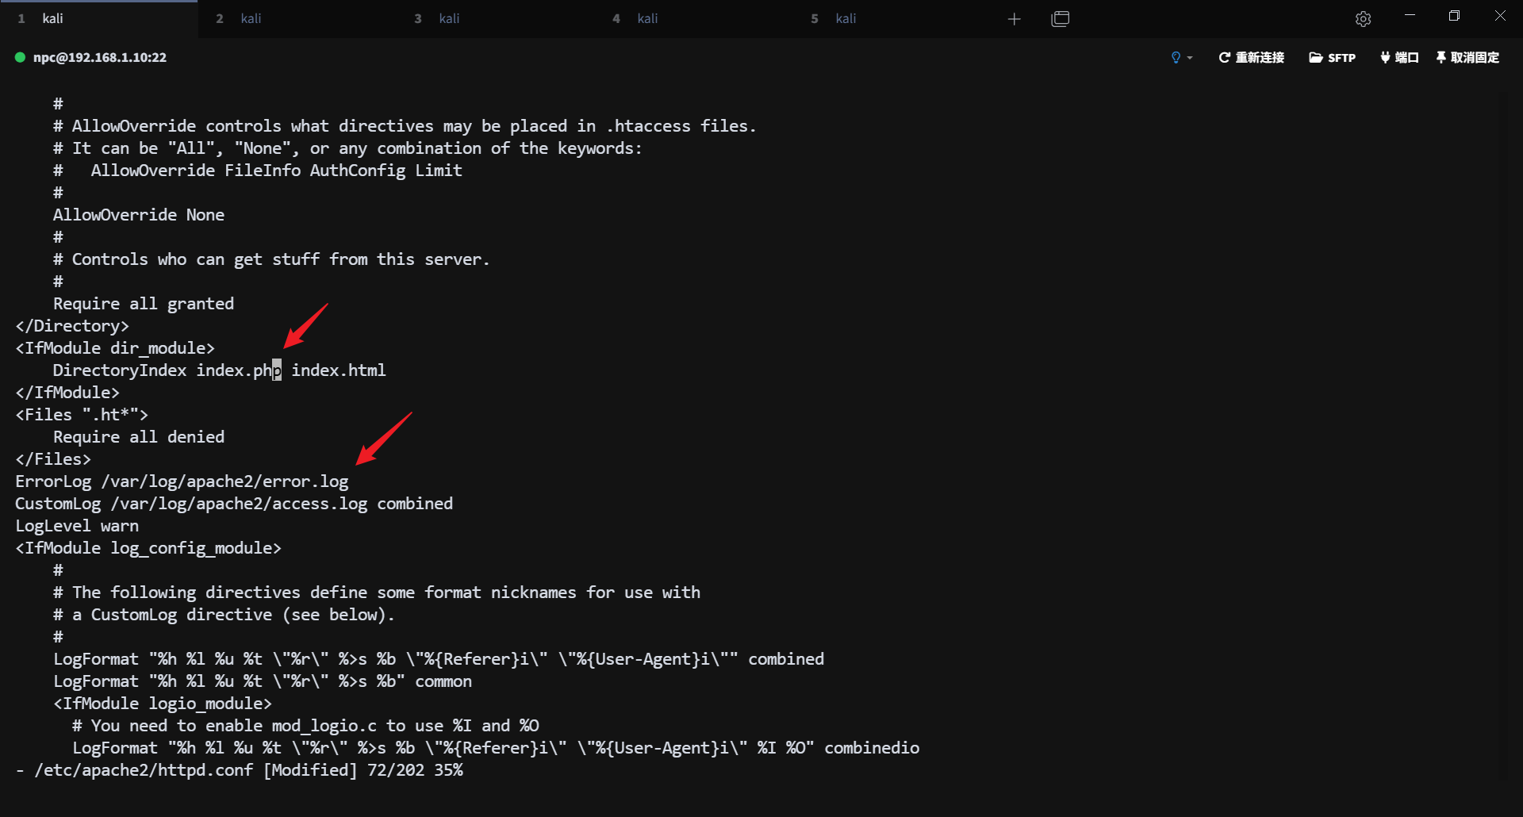Open the tab overview windows icon
Screen dimensions: 1523x817
(1060, 19)
